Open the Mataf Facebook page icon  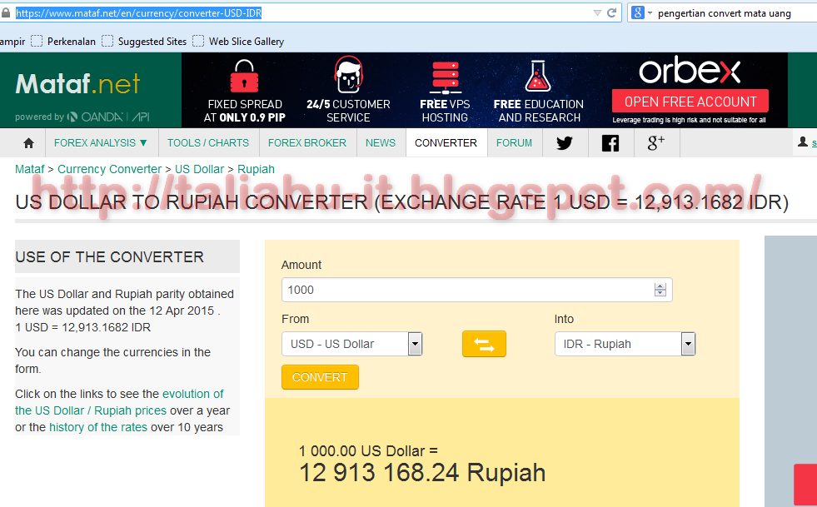coord(610,142)
